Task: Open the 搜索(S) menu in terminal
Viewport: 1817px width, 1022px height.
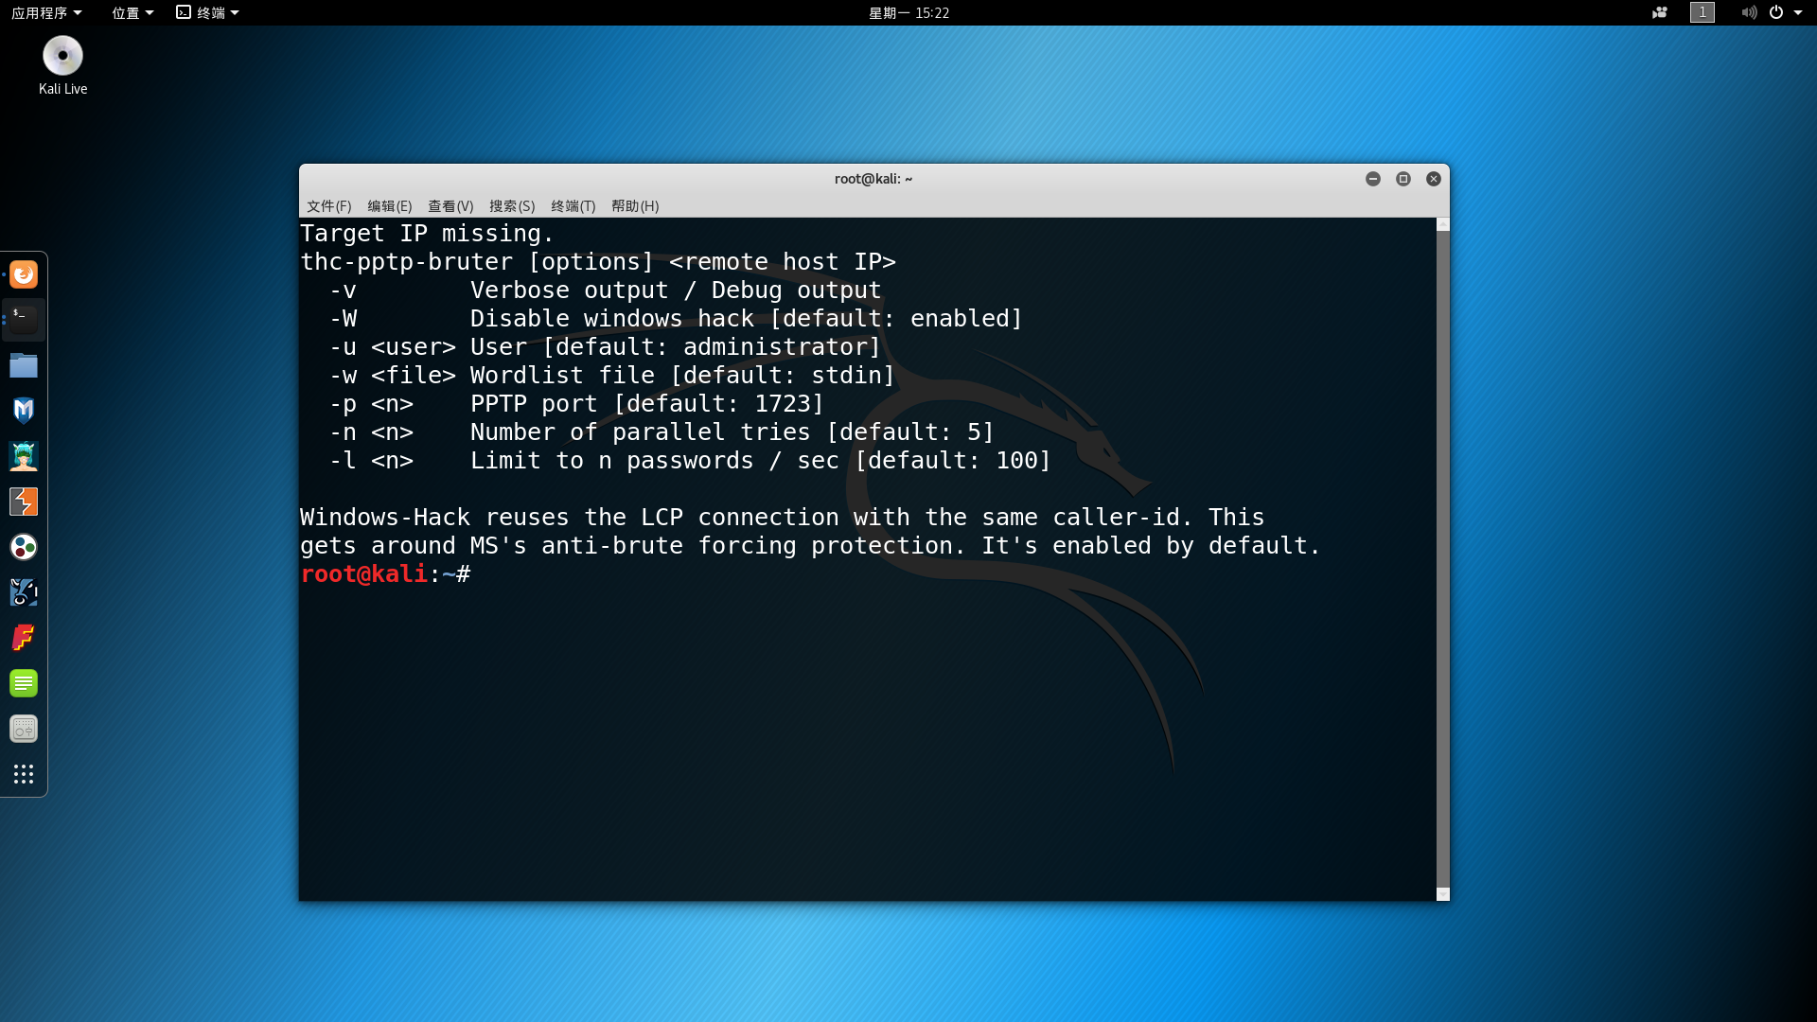Action: (512, 205)
